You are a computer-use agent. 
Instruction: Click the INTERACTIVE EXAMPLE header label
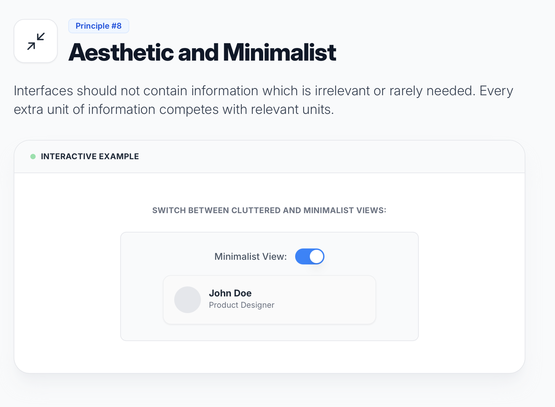click(90, 157)
